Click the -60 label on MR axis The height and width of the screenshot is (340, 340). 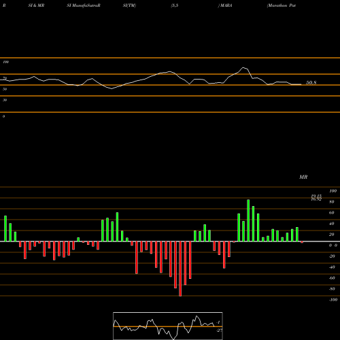[332, 278]
